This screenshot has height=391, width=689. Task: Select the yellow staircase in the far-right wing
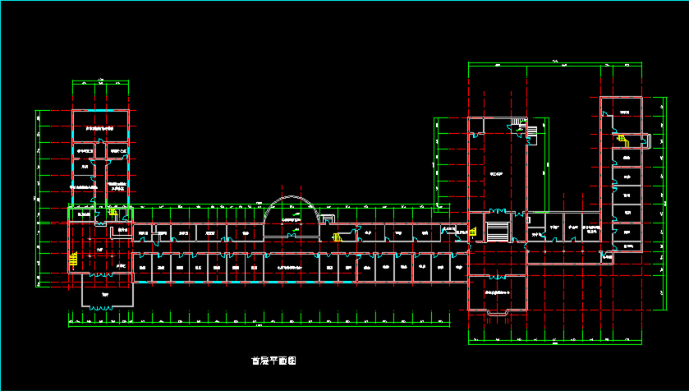[x=623, y=141]
